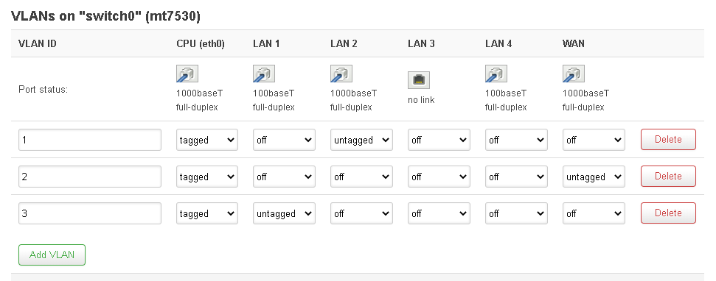Click the WAN port link icon
The width and height of the screenshot is (716, 281).
click(574, 74)
